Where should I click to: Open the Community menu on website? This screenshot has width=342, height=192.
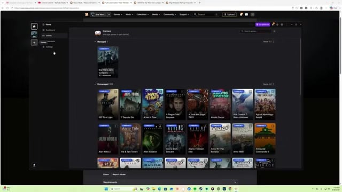coord(170,14)
